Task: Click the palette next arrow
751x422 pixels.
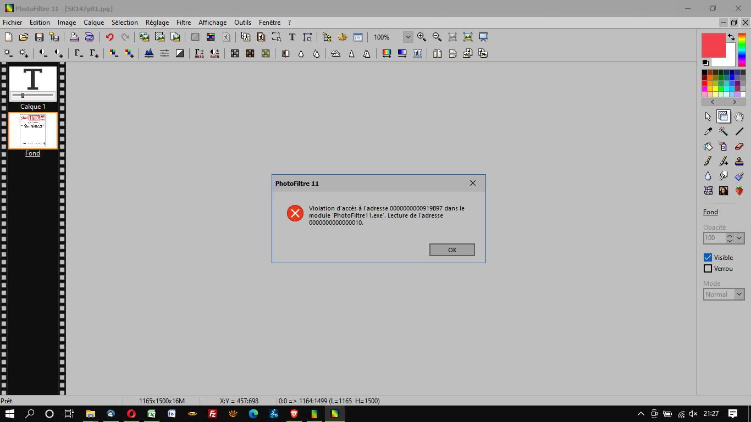Action: pyautogui.click(x=735, y=102)
